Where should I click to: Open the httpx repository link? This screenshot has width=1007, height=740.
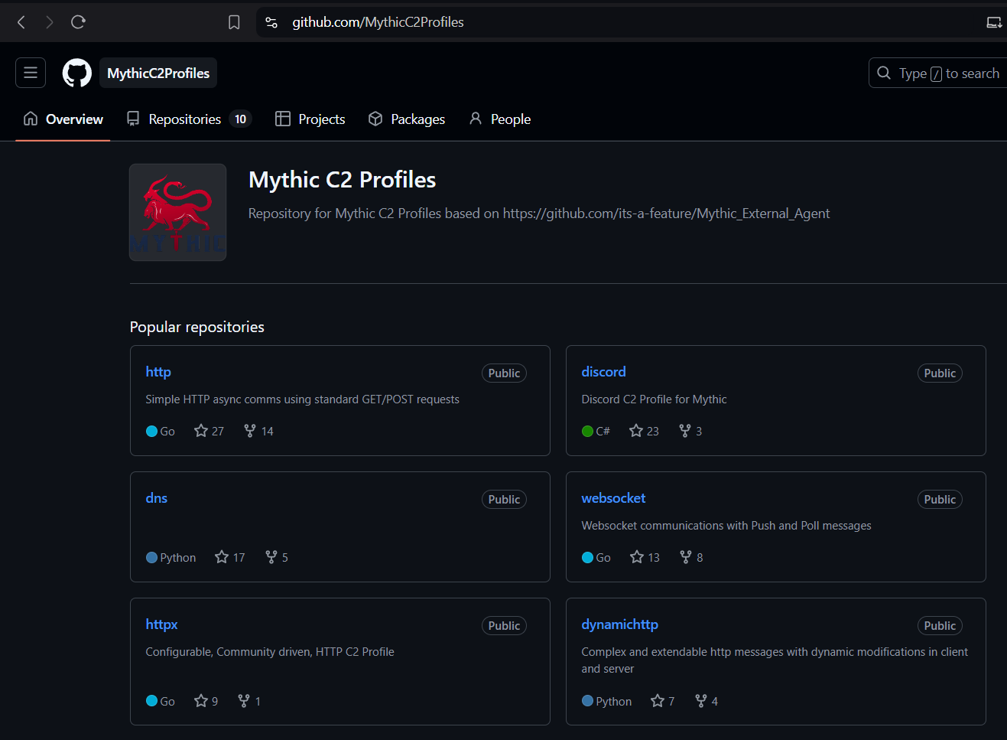pos(161,624)
